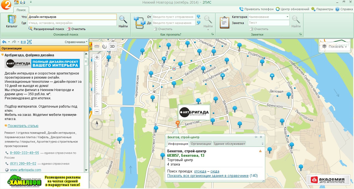This screenshot has height=189, width=354.
Task: Open АртБригада, фабрика дизайна title
Action: tap(29, 55)
